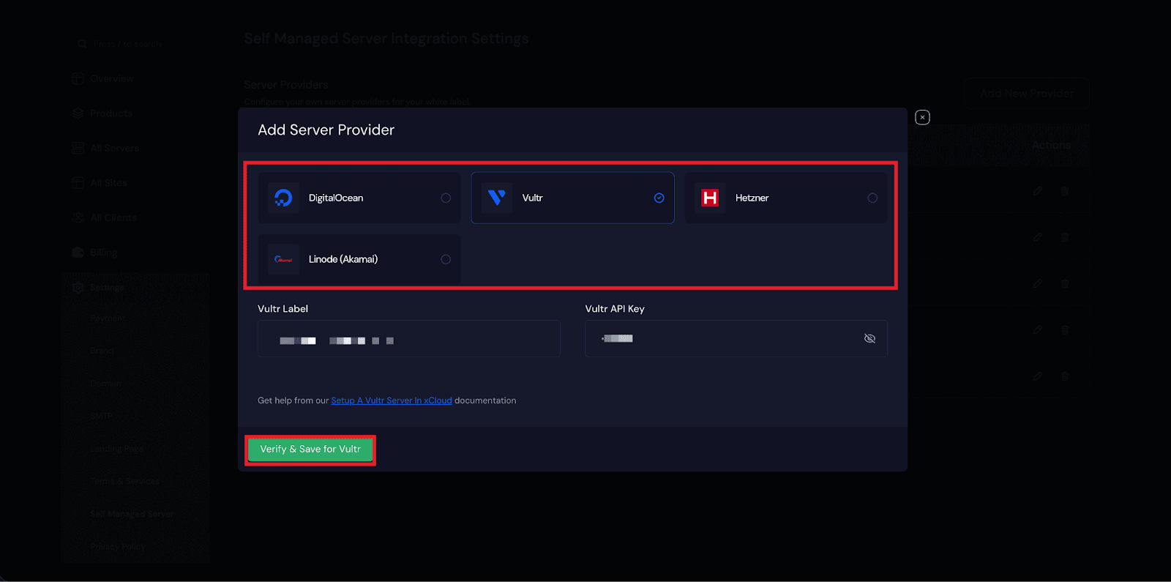Open Setup A Vultr Server In xCloud link
The width and height of the screenshot is (1171, 582).
391,400
